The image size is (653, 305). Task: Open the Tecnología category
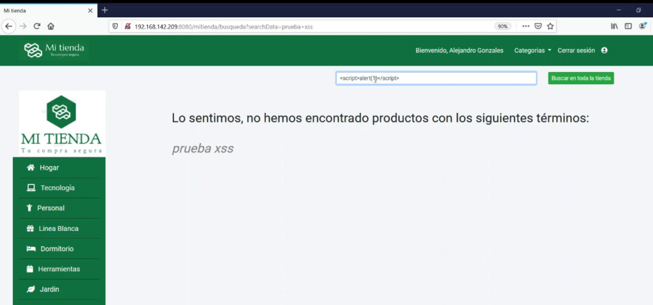[59, 188]
